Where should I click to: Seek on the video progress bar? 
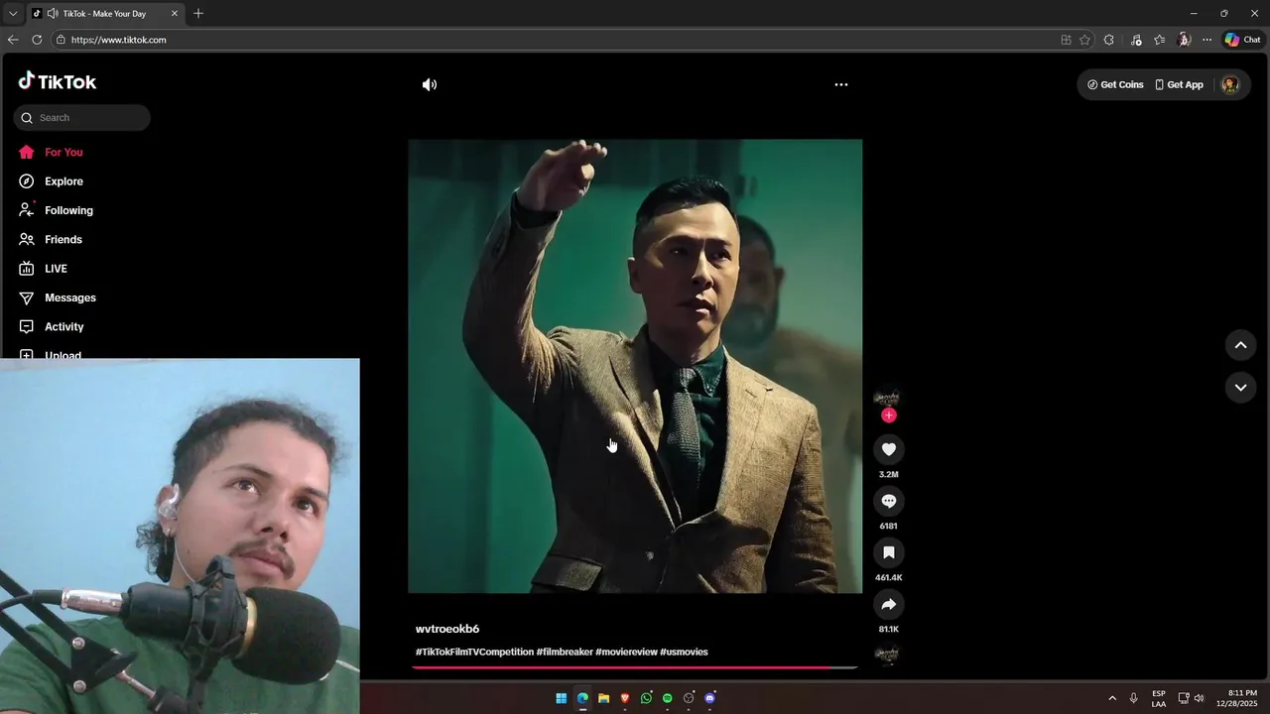635,668
